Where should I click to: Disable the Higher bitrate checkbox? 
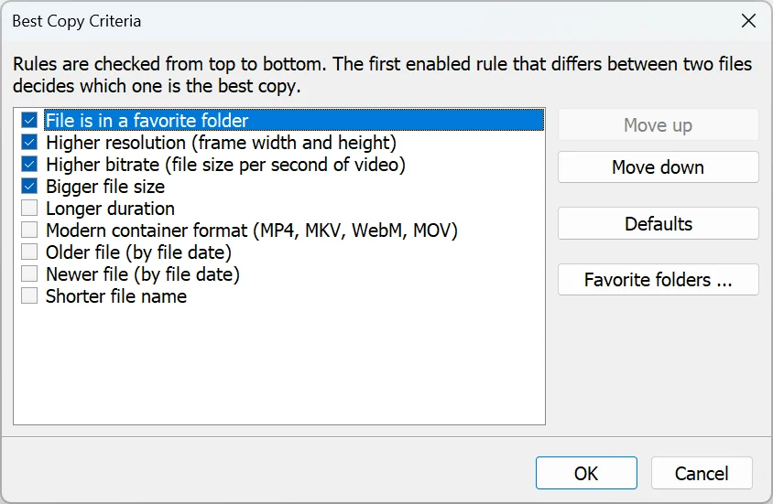[29, 164]
